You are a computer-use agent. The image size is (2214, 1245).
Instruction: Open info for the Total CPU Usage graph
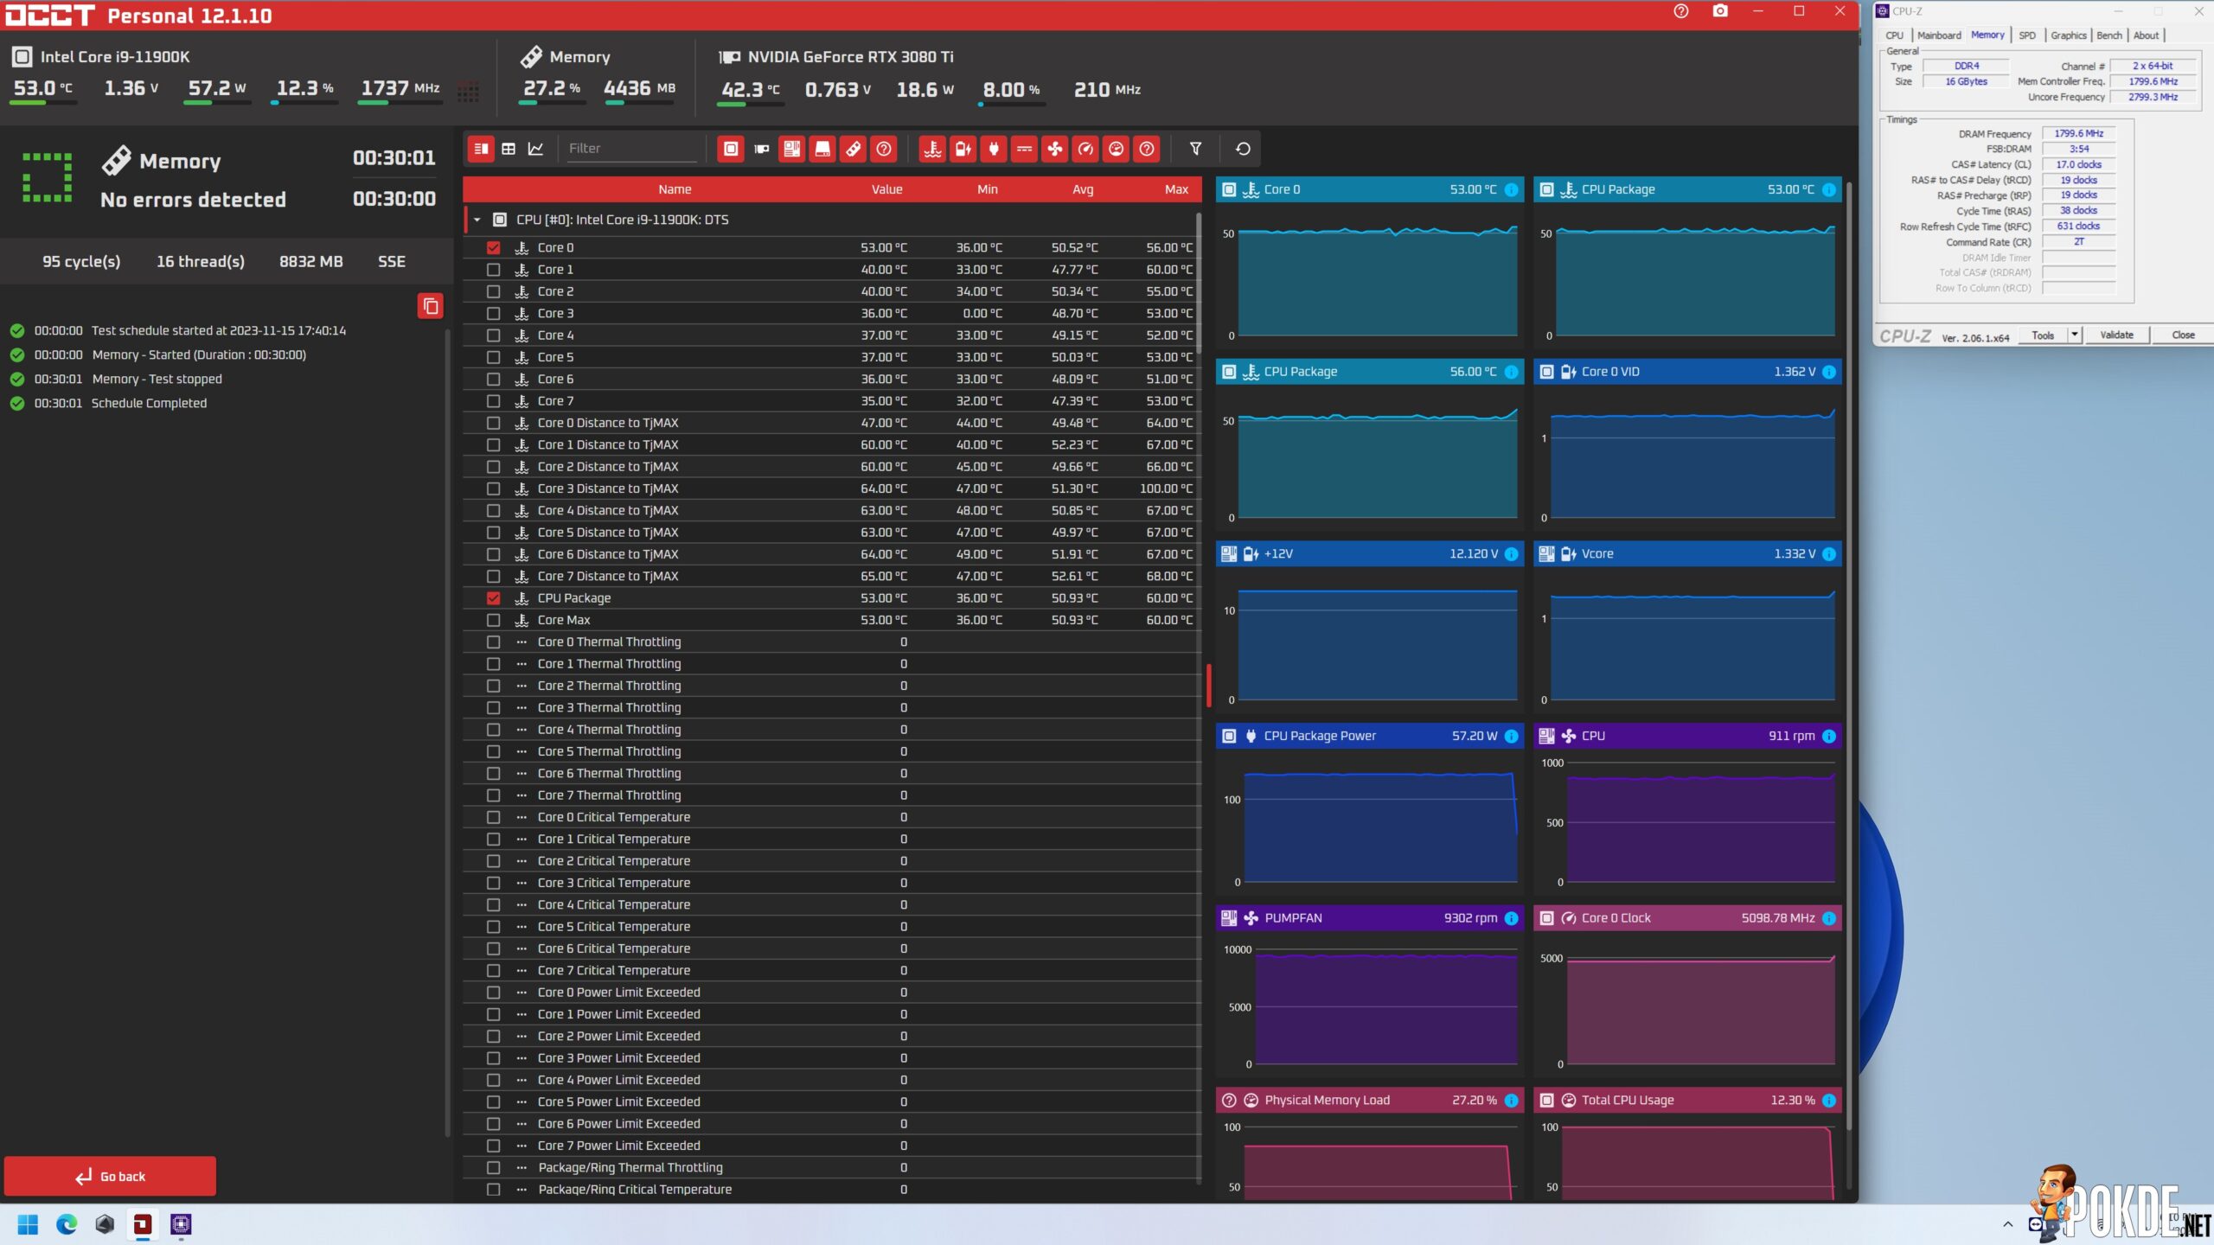click(1828, 1101)
